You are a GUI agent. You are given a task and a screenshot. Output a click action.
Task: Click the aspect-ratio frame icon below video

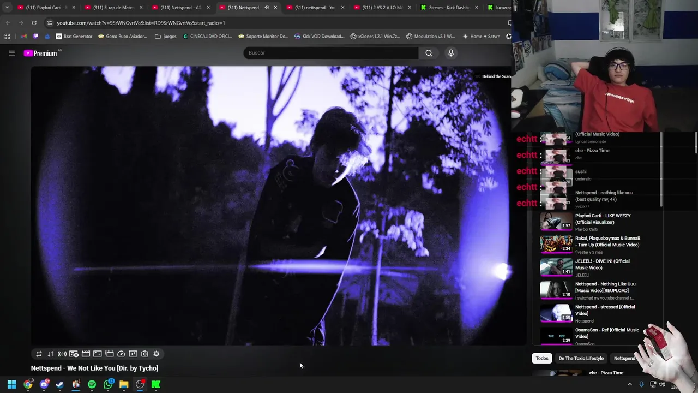(98, 354)
